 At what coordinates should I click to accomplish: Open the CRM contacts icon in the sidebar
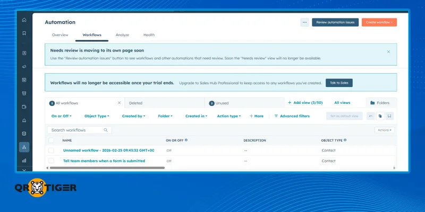(x=24, y=54)
